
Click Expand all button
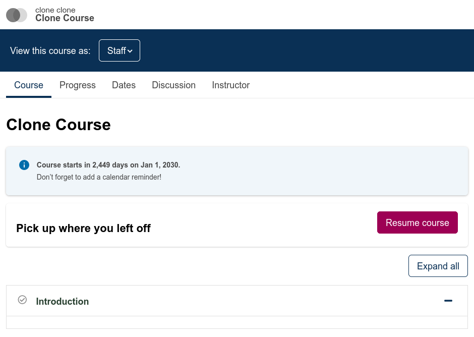(x=438, y=266)
